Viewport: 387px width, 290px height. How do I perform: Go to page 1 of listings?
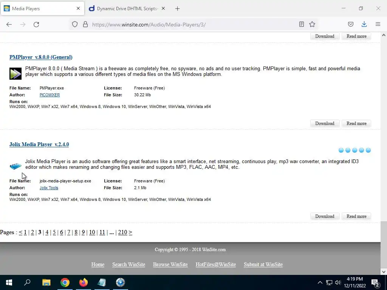pyautogui.click(x=25, y=233)
